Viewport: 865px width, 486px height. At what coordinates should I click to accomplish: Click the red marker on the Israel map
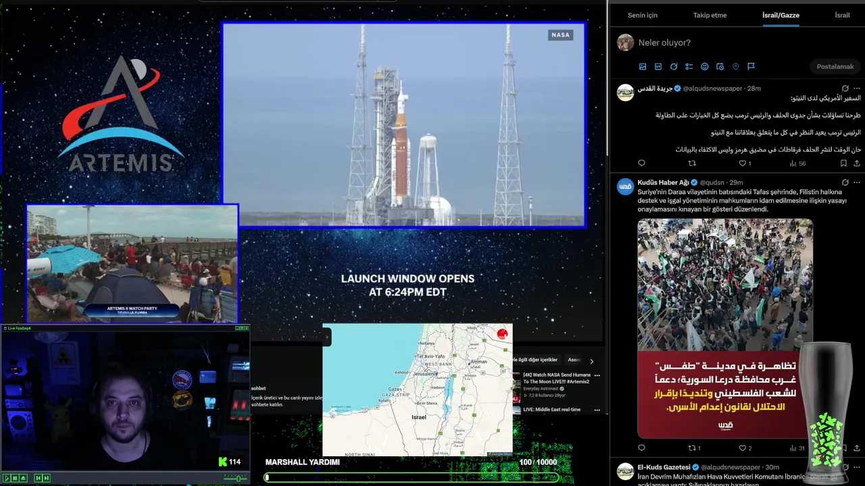coord(502,333)
